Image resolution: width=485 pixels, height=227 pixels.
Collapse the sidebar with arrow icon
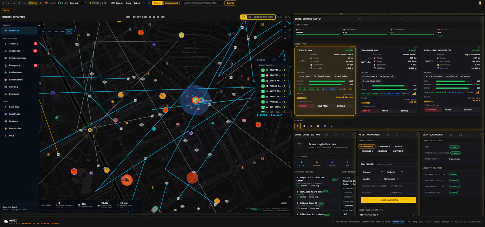tap(38, 25)
